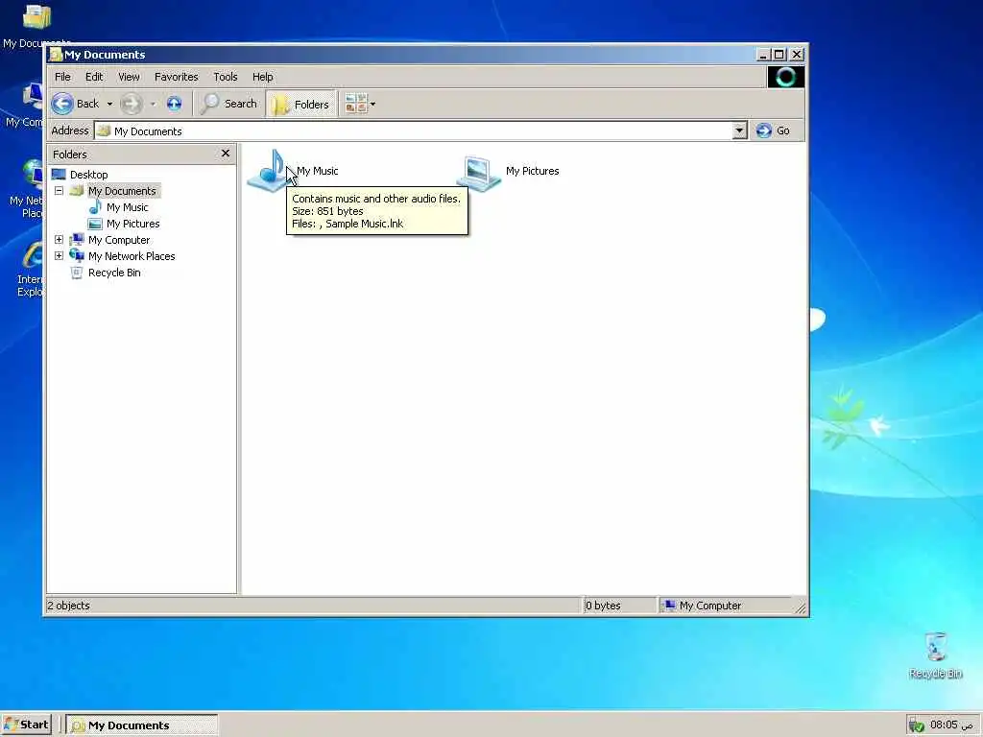983x737 pixels.
Task: Click the Desktop icon in tree
Action: click(59, 175)
